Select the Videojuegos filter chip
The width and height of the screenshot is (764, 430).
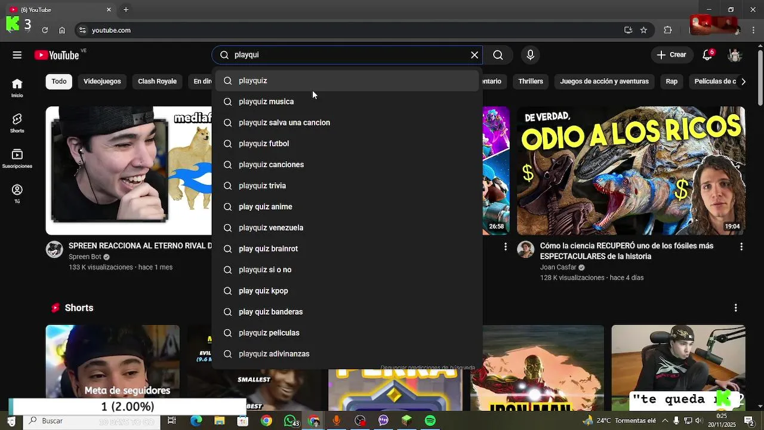click(102, 81)
